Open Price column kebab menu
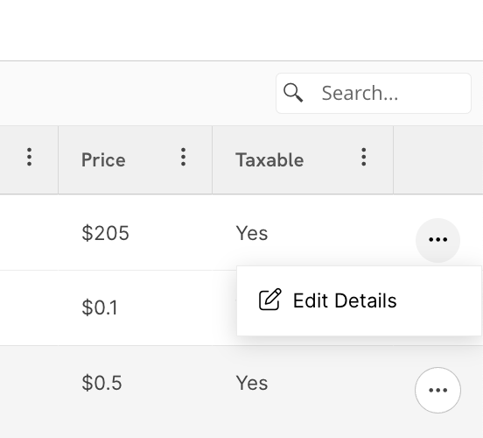Image resolution: width=483 pixels, height=438 pixels. (x=183, y=157)
